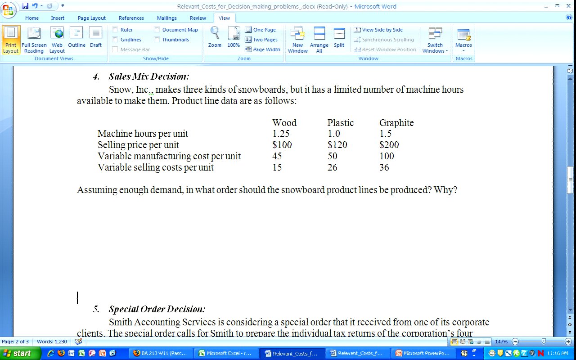Adjust the zoom slider in status bar
This screenshot has height=360, width=576.
[x=544, y=342]
